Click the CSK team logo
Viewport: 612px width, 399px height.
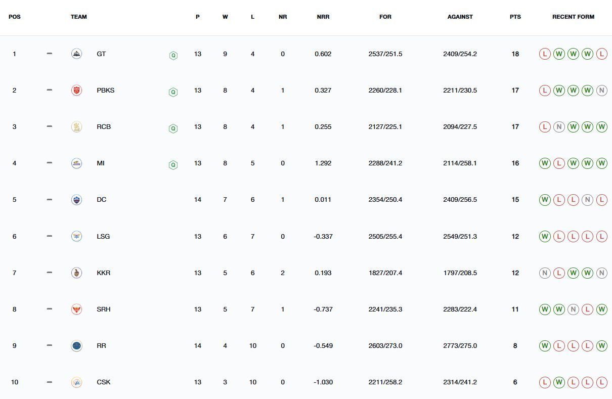[x=76, y=382]
